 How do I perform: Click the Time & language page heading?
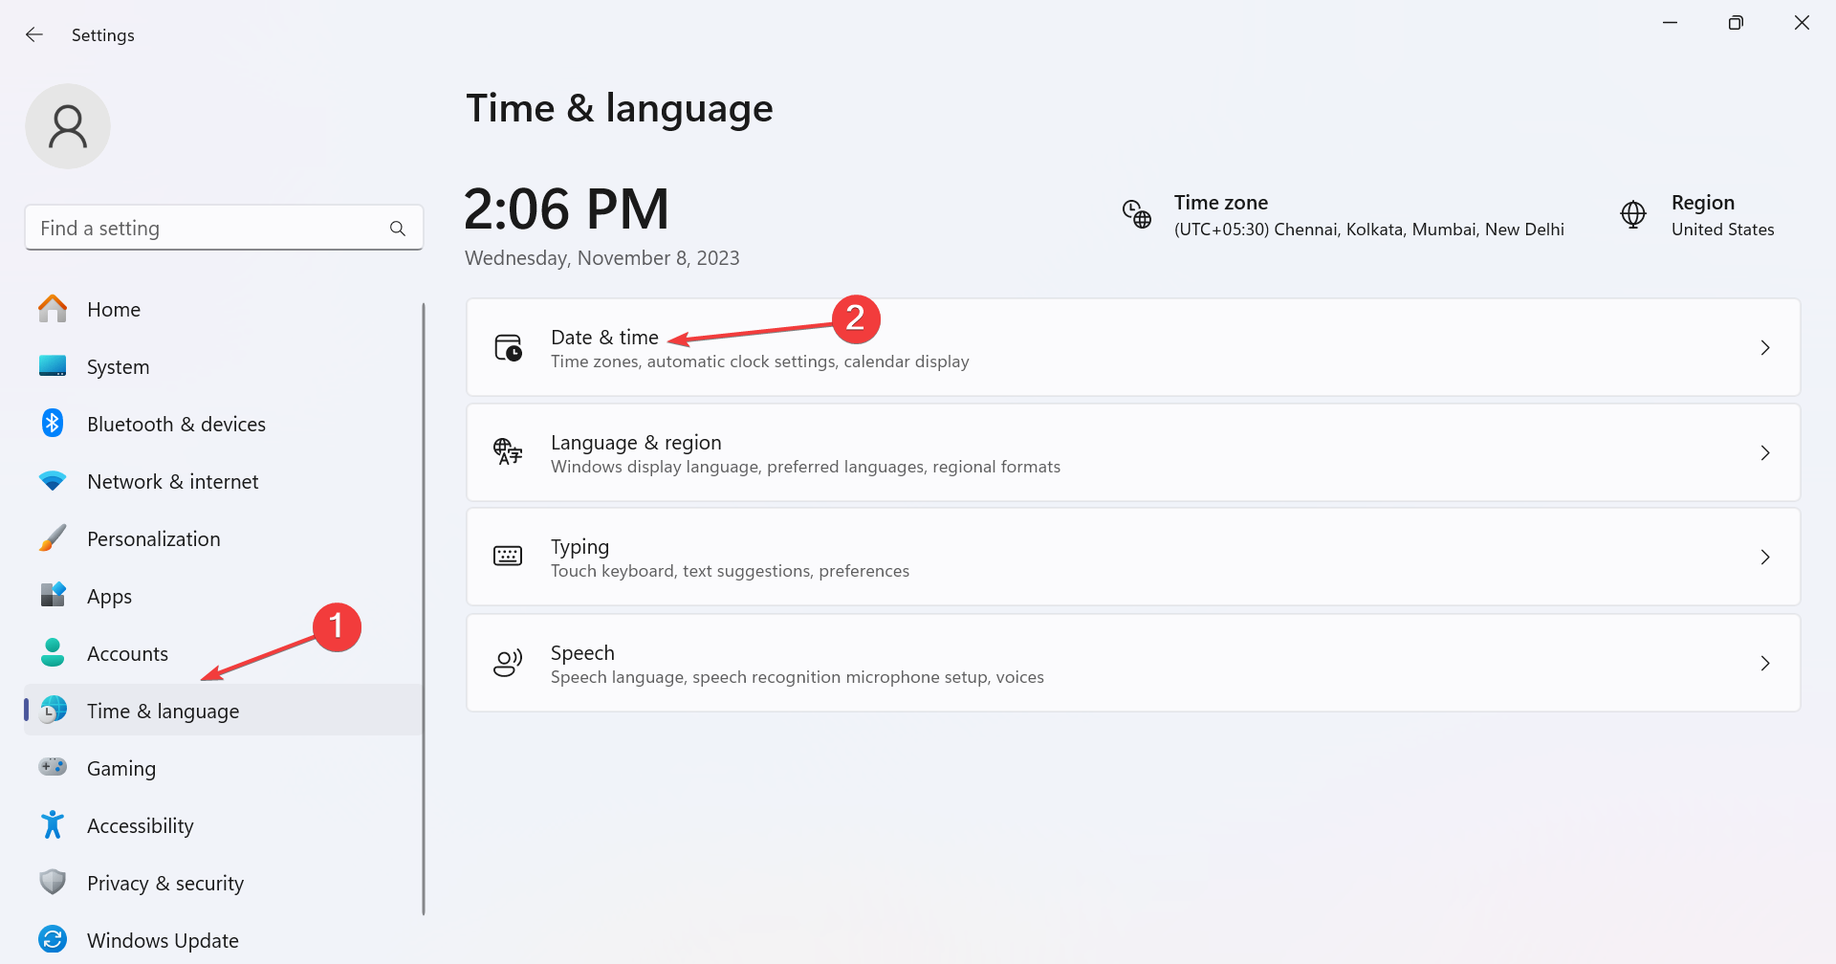pos(620,108)
